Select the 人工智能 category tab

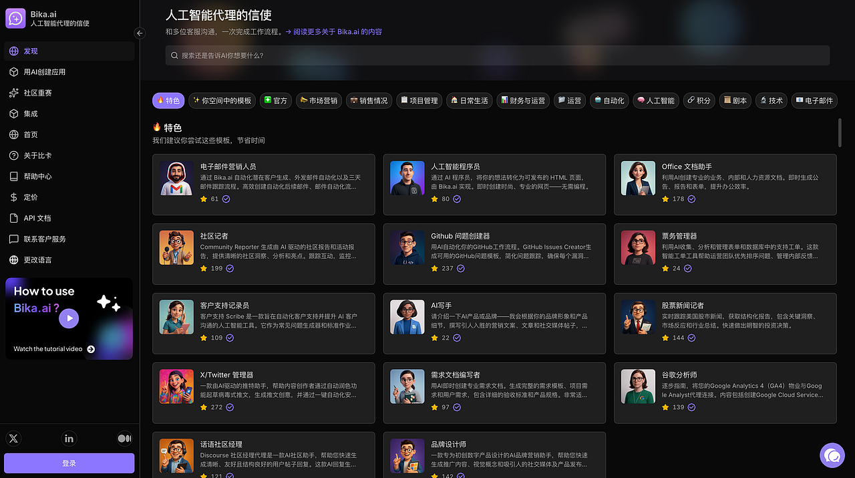[x=656, y=100]
